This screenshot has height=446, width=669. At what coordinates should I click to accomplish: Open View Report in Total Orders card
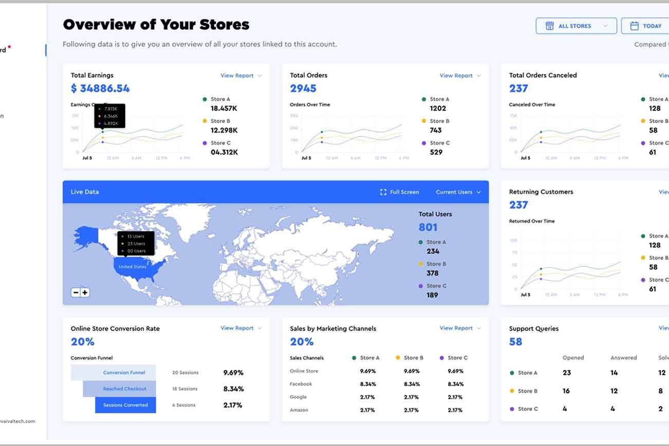[x=456, y=76]
